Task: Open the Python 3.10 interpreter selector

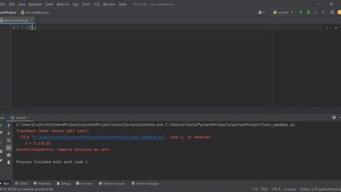Action: 320,189
